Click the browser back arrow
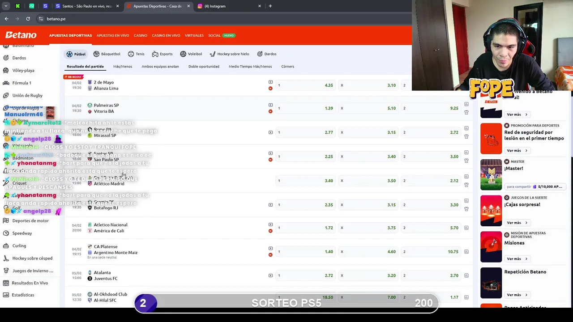The width and height of the screenshot is (573, 322). (6, 19)
